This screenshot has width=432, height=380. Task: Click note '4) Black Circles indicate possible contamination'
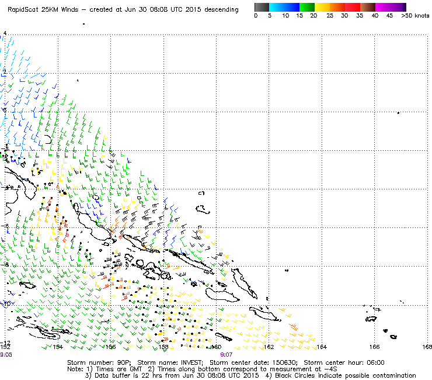341,375
